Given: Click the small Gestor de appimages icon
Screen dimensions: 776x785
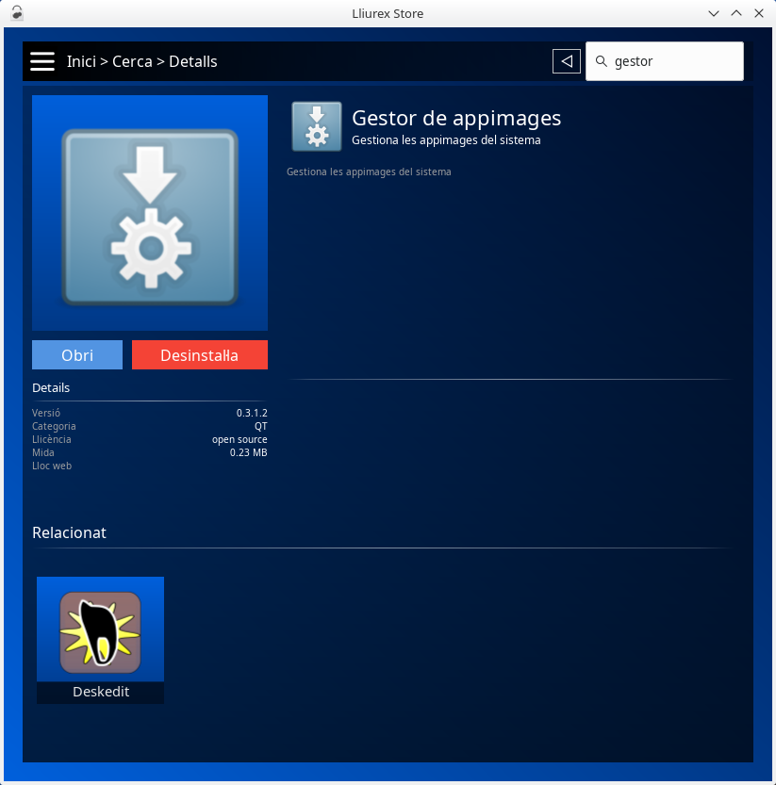Looking at the screenshot, I should click(x=317, y=126).
